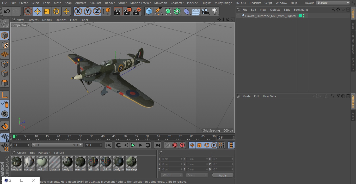
Task: Open the World coordinate dropdown
Action: point(172,175)
